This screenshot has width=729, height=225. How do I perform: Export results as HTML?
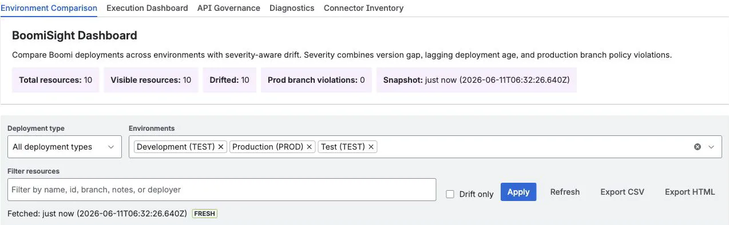coord(690,192)
